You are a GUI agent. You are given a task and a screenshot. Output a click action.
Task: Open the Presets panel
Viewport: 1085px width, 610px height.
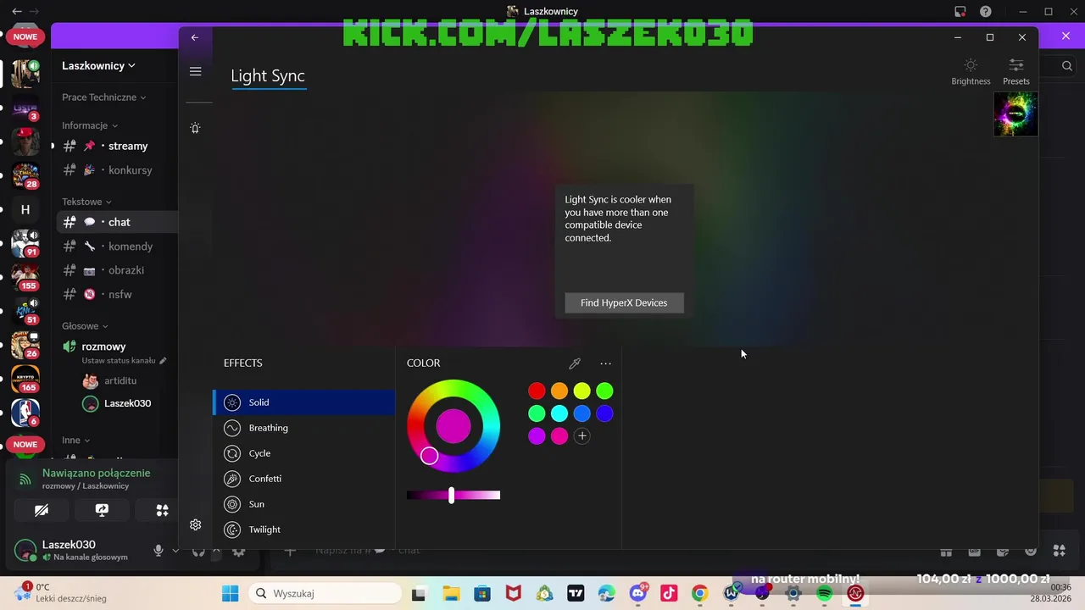tap(1015, 71)
